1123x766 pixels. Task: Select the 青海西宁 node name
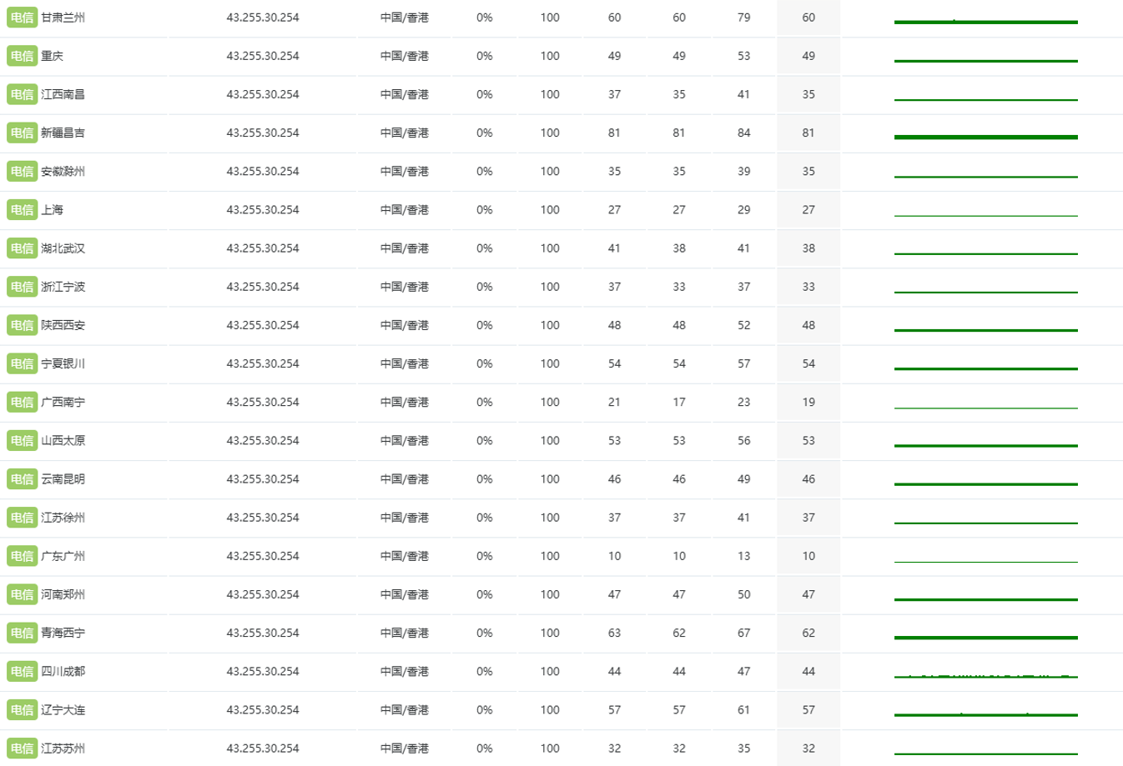pos(63,633)
